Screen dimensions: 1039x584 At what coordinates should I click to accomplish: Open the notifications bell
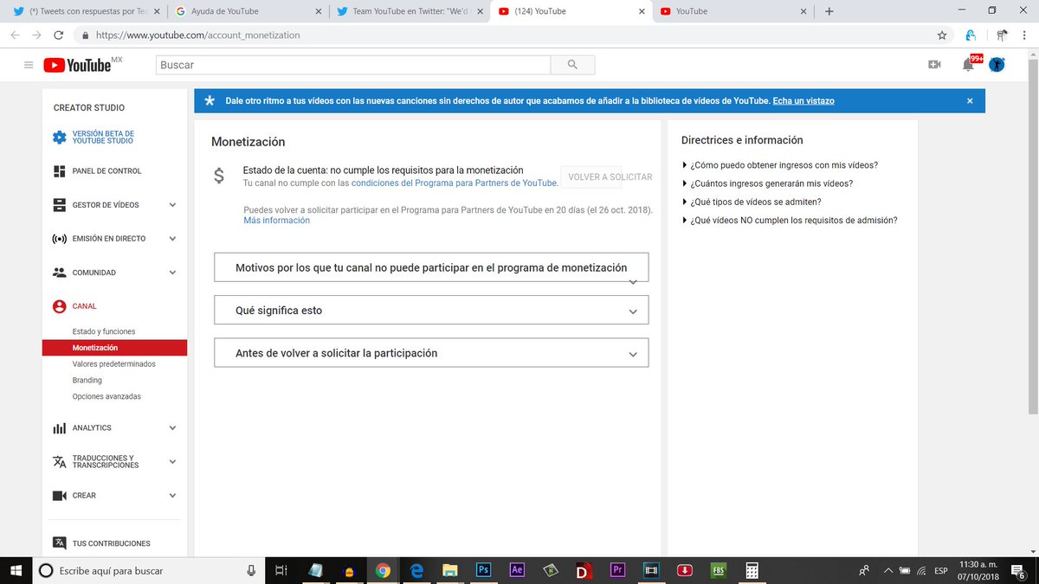(968, 65)
